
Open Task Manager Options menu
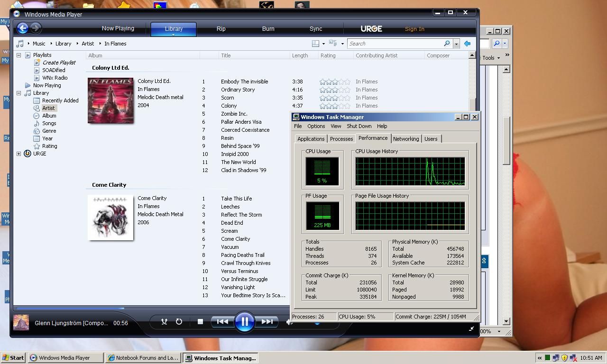pyautogui.click(x=316, y=126)
